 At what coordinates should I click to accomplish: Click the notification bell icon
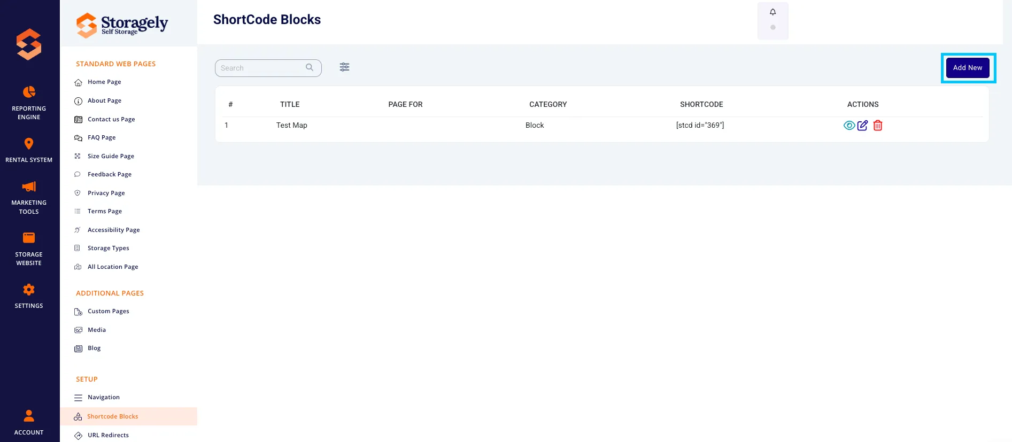tap(772, 12)
